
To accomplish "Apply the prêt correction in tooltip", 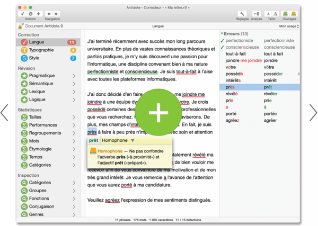I will (x=93, y=140).
